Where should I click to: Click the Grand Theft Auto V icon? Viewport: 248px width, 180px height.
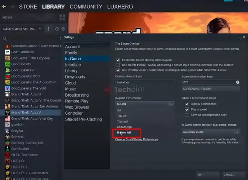[x=7, y=113]
